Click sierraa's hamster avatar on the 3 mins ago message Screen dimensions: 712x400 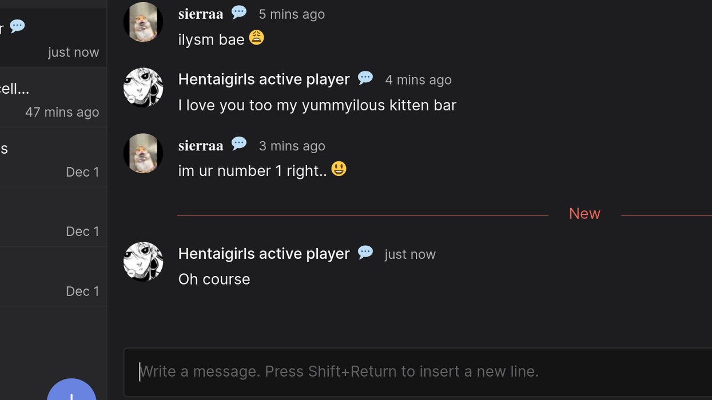point(143,153)
